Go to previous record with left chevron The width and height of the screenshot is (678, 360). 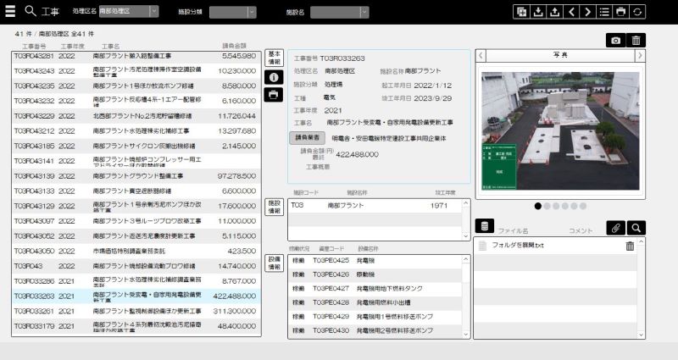tap(571, 12)
